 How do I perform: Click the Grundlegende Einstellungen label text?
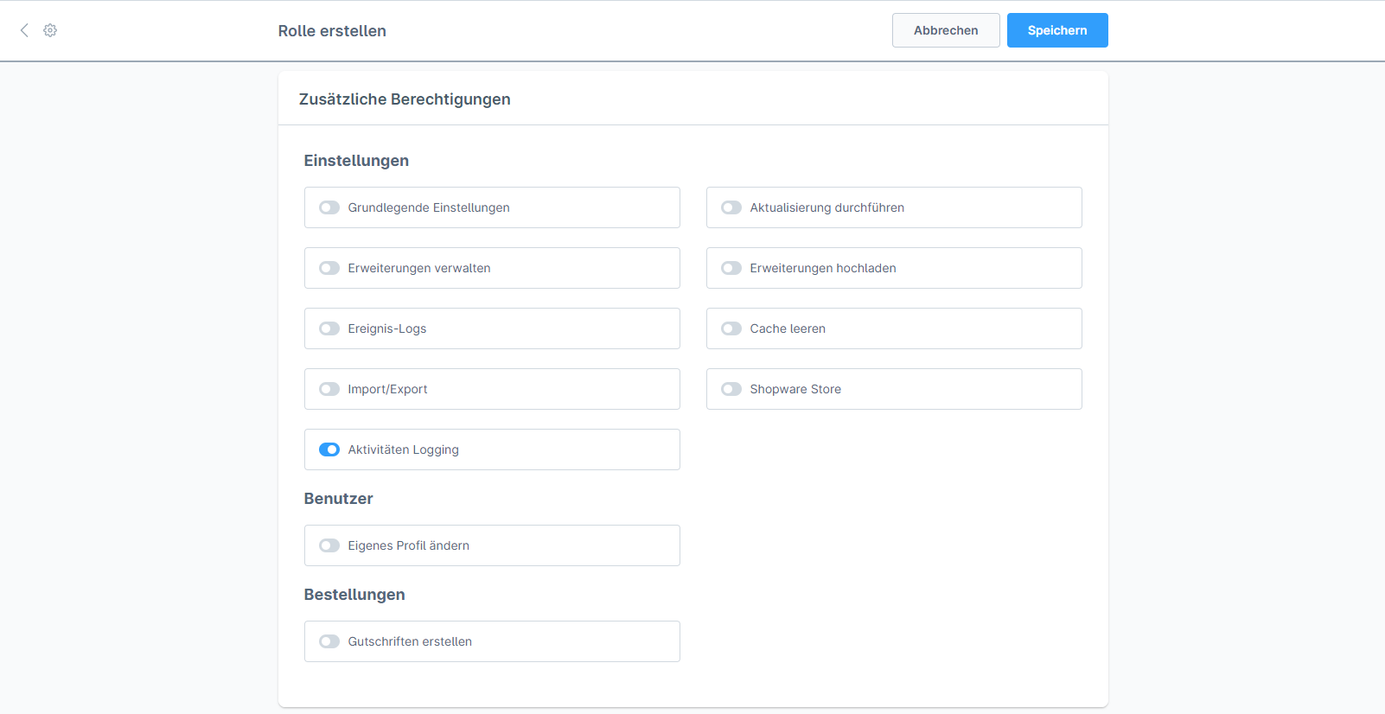[429, 207]
